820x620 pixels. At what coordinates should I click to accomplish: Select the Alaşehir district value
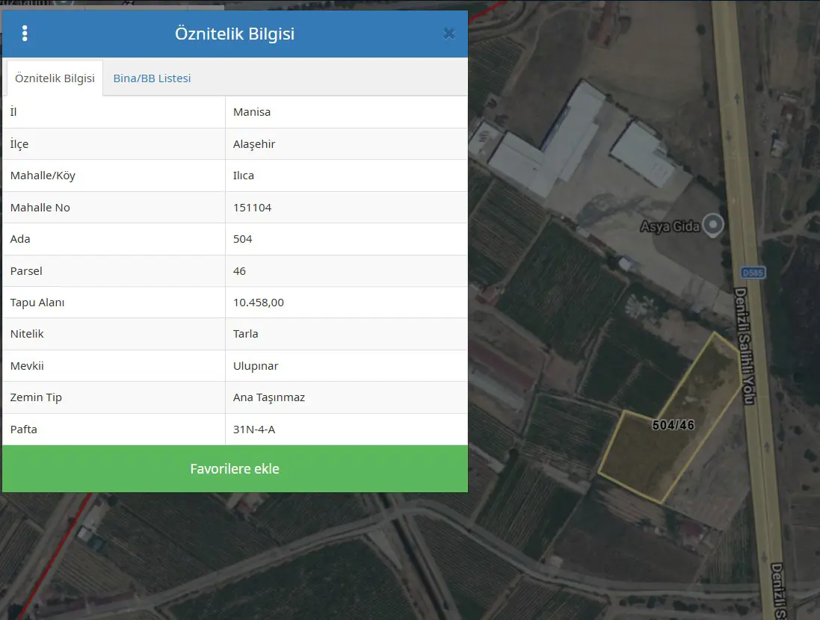tap(254, 144)
